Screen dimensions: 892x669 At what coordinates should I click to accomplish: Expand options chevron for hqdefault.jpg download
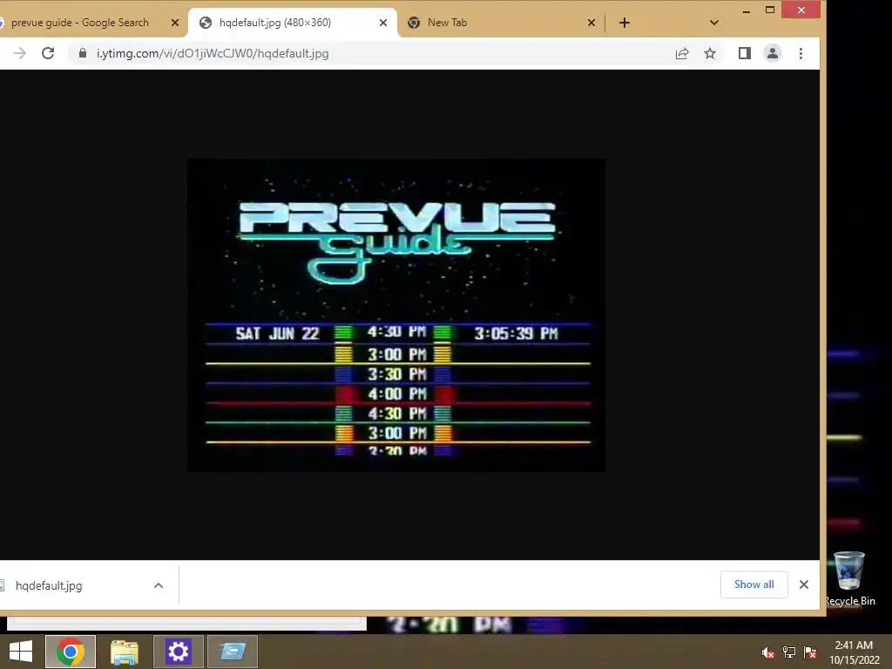click(159, 585)
